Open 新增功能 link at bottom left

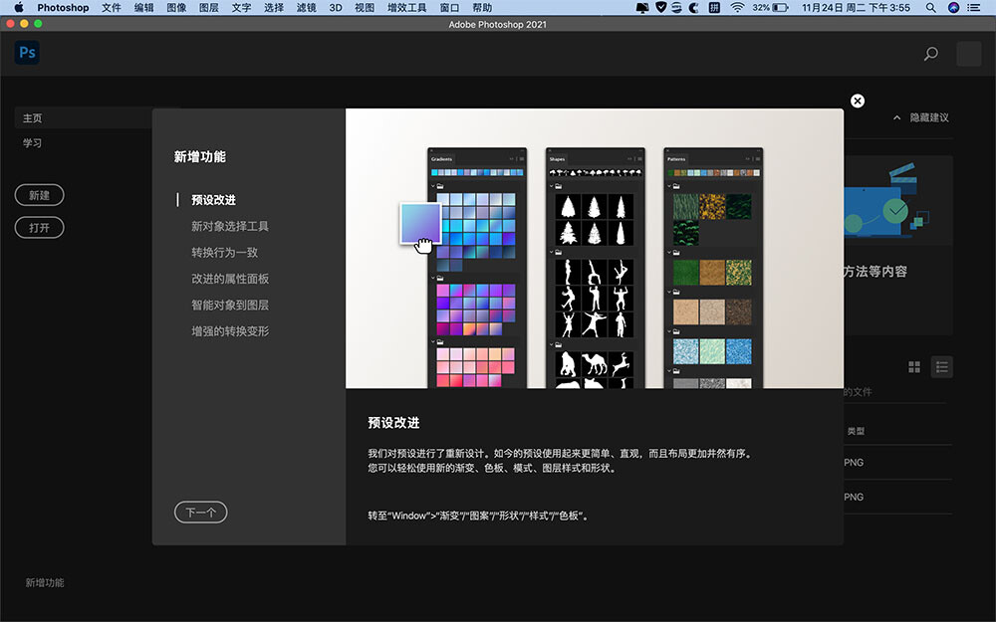[x=45, y=582]
